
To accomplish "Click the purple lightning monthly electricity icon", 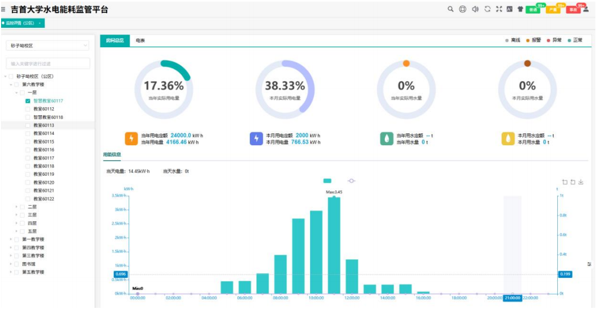I will tap(256, 139).
